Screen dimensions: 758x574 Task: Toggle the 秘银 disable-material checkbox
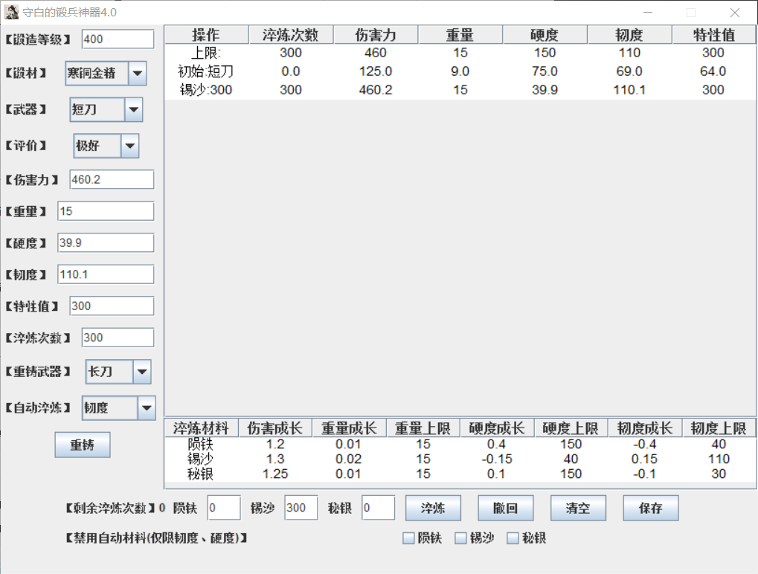(x=513, y=538)
